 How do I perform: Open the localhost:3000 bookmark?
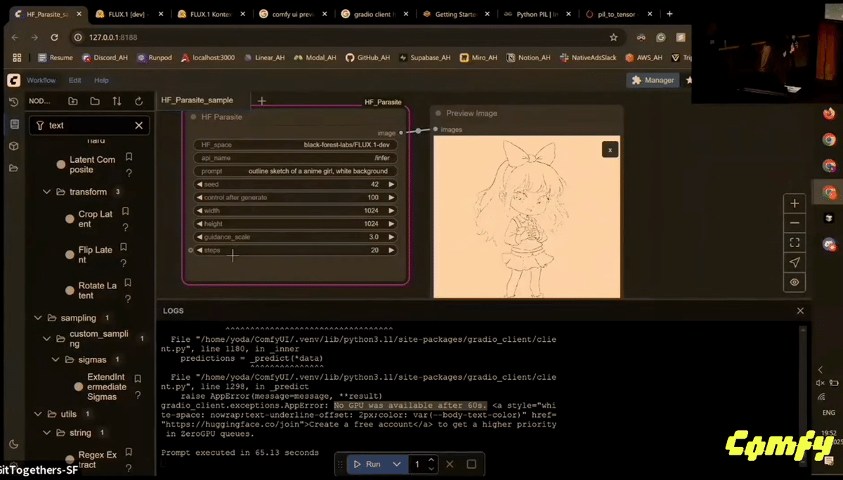[208, 58]
